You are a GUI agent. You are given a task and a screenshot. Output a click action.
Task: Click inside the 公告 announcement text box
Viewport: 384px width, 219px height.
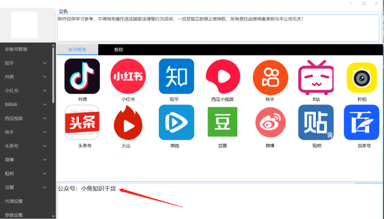pyautogui.click(x=218, y=28)
